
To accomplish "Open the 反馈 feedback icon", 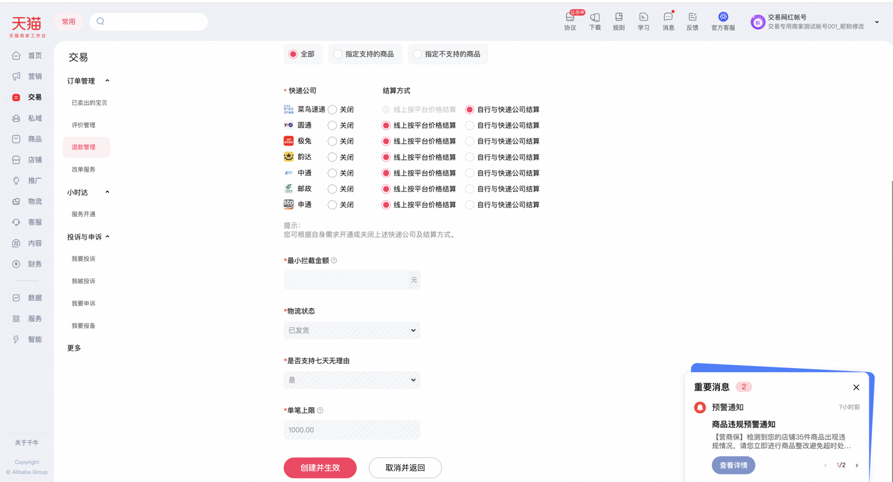I will coord(692,20).
